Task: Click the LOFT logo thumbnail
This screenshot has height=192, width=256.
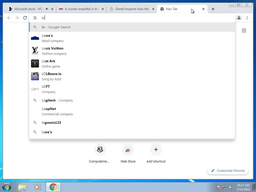Action: tap(35, 89)
